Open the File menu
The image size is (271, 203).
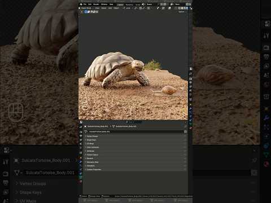(85, 4)
